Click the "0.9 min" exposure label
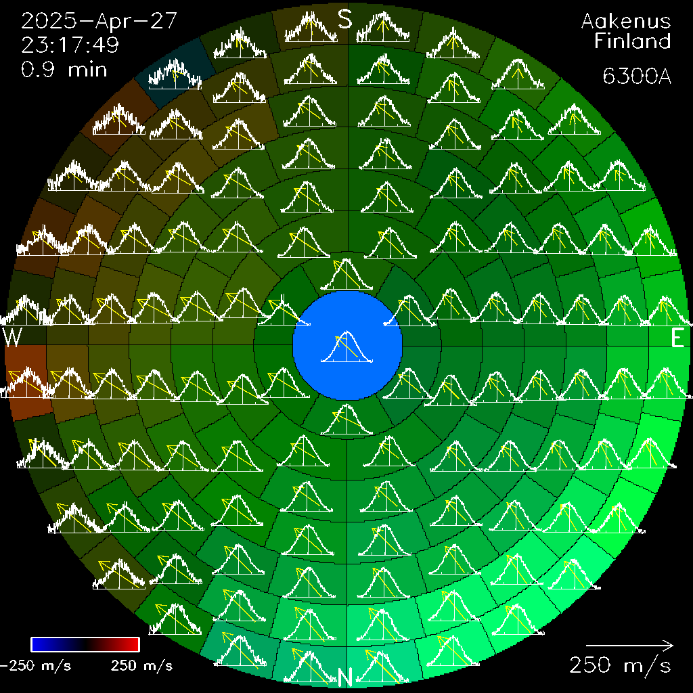693x693 pixels. pyautogui.click(x=64, y=69)
